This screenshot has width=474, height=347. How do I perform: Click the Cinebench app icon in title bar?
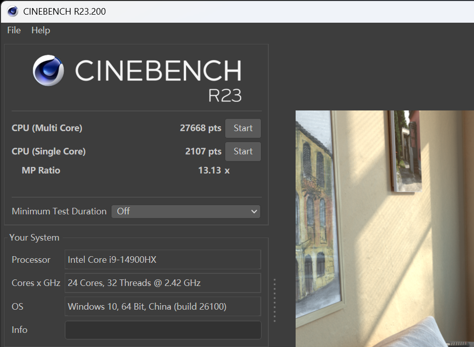[x=13, y=11]
